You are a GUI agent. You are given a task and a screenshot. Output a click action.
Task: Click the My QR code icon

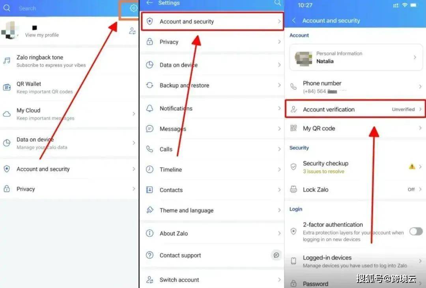tap(293, 128)
